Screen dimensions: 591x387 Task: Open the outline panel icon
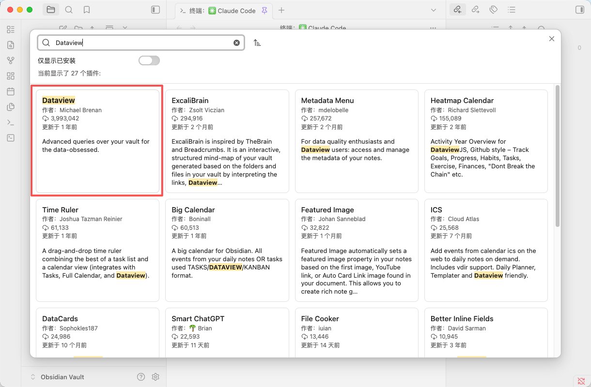click(x=511, y=10)
